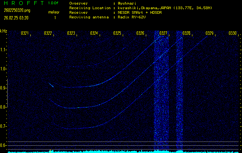
Task: Select the 0322 time tick label
Action: click(x=48, y=33)
